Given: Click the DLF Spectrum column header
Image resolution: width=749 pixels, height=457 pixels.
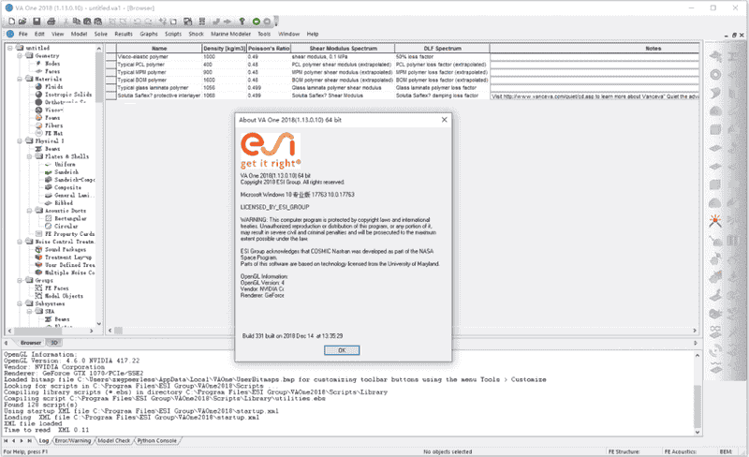Looking at the screenshot, I should [442, 49].
